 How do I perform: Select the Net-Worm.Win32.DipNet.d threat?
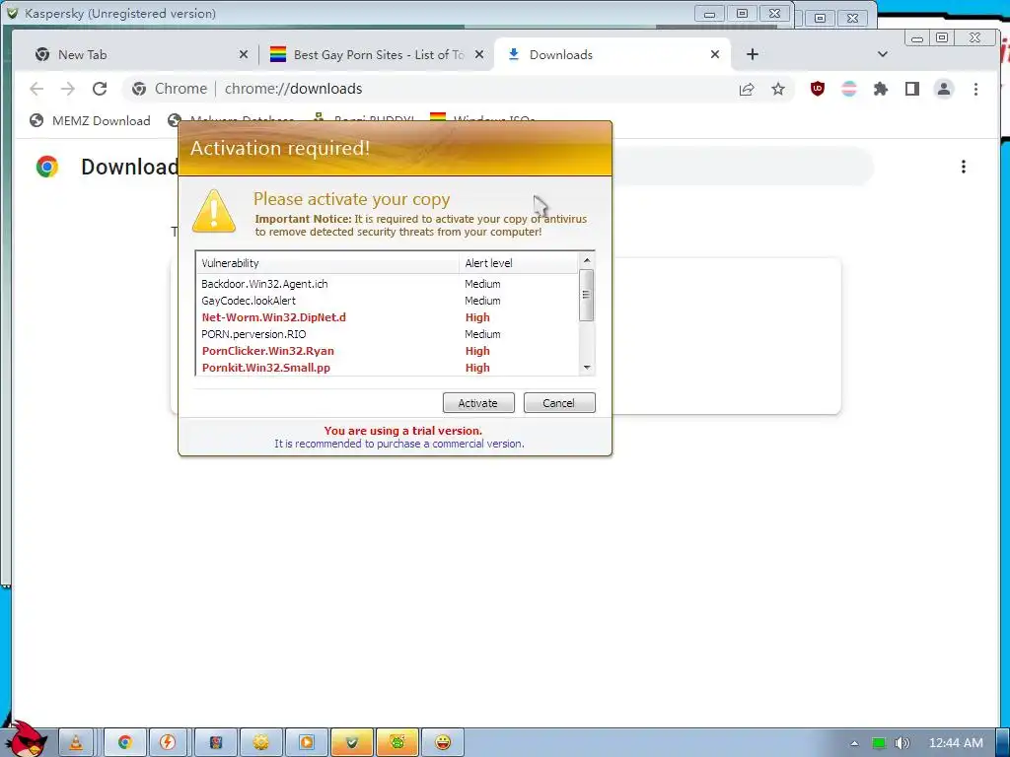coord(387,317)
